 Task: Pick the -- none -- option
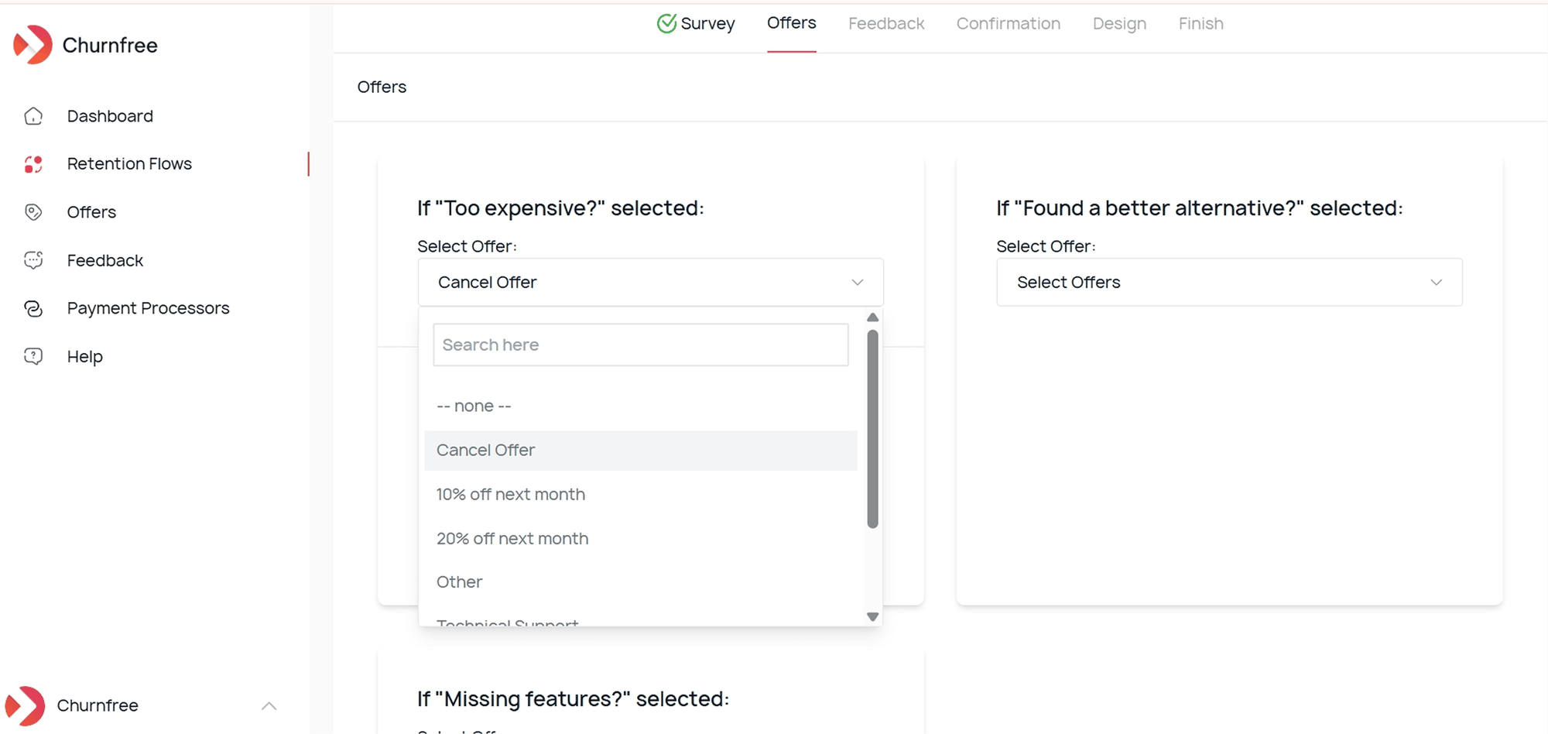(474, 406)
